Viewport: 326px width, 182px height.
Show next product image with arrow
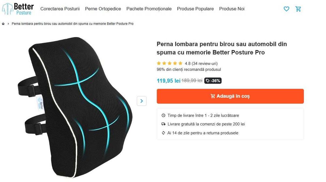141,101
